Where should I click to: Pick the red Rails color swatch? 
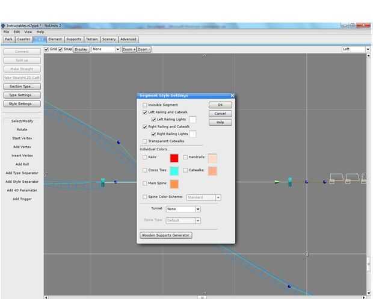174,158
